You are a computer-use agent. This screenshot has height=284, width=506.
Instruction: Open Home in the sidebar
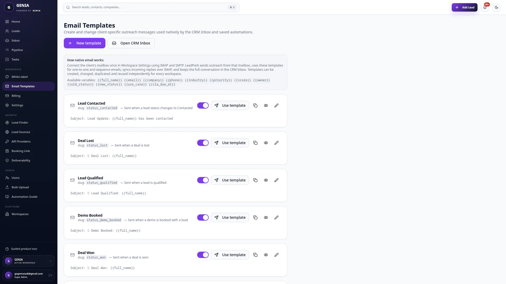coord(28,22)
